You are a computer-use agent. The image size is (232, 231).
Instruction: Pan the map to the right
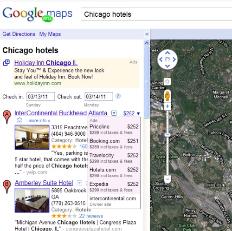pos(174,59)
